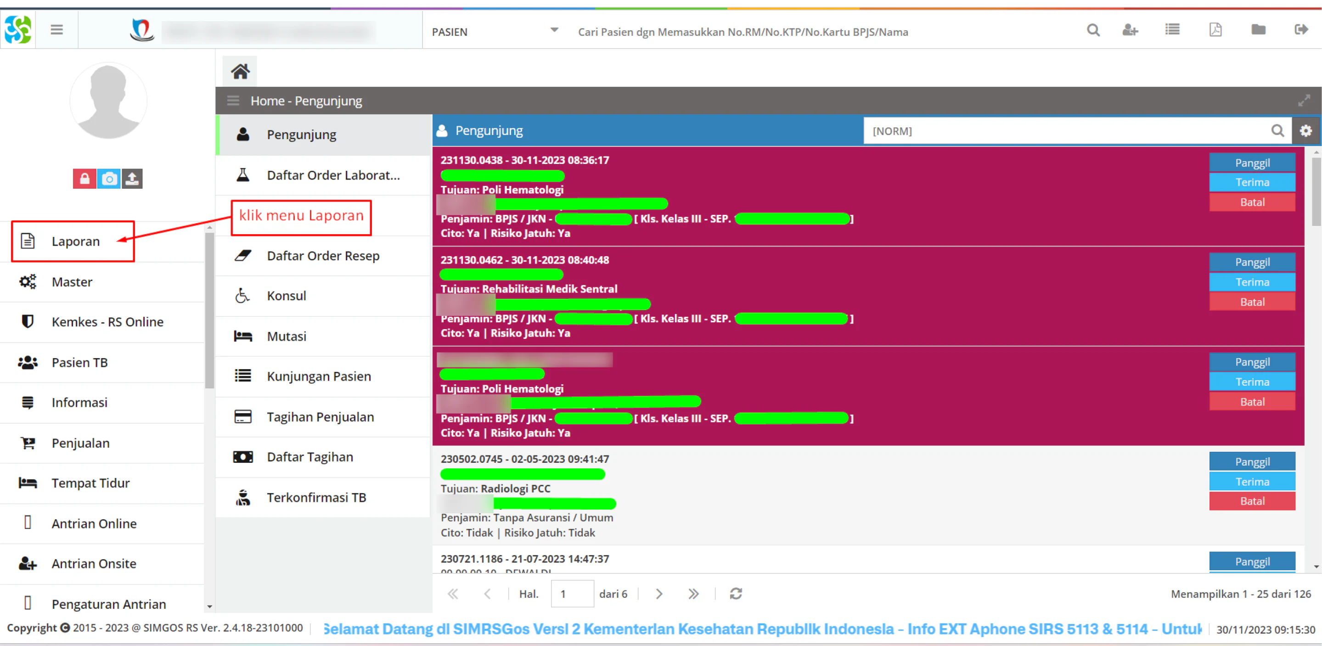Click the add patient icon in top bar

click(x=1130, y=30)
